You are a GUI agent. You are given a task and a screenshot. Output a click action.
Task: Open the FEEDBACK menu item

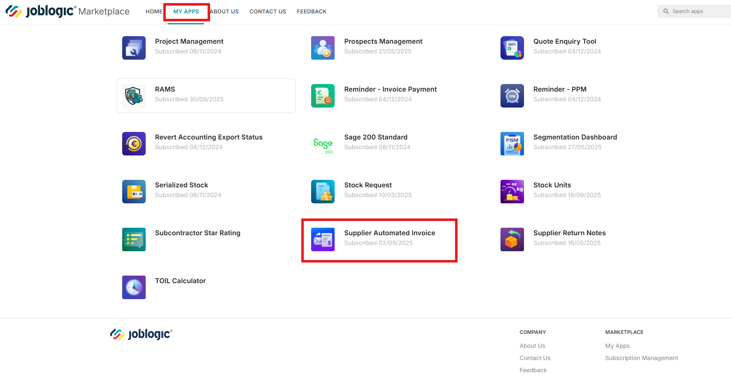[x=312, y=12]
